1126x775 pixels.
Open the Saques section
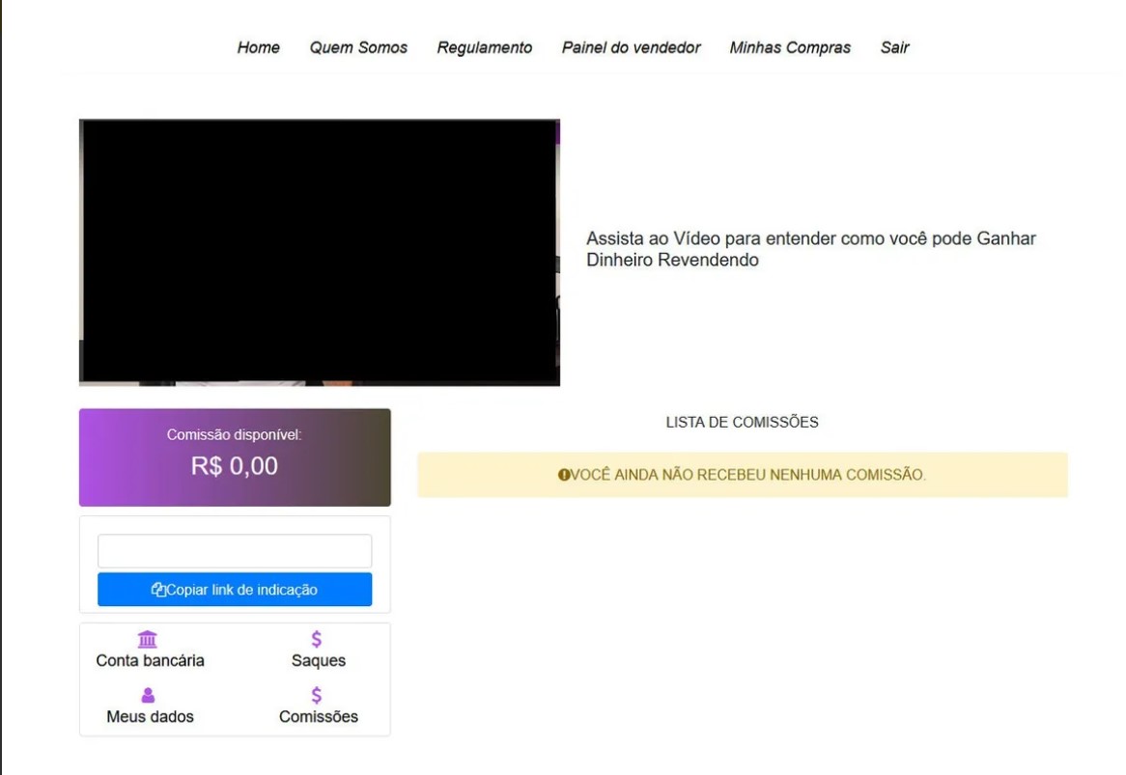[316, 660]
